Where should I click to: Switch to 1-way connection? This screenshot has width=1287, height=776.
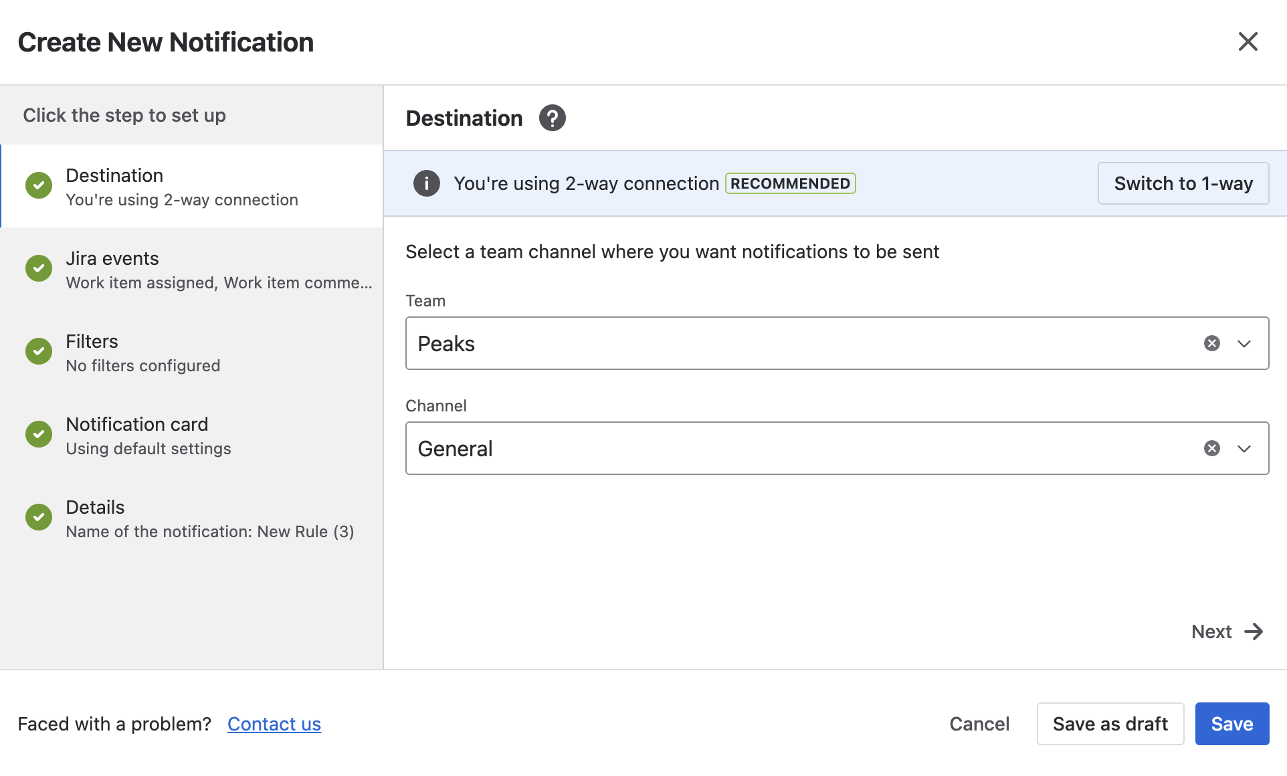[1183, 183]
